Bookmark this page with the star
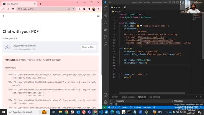 click(x=74, y=9)
